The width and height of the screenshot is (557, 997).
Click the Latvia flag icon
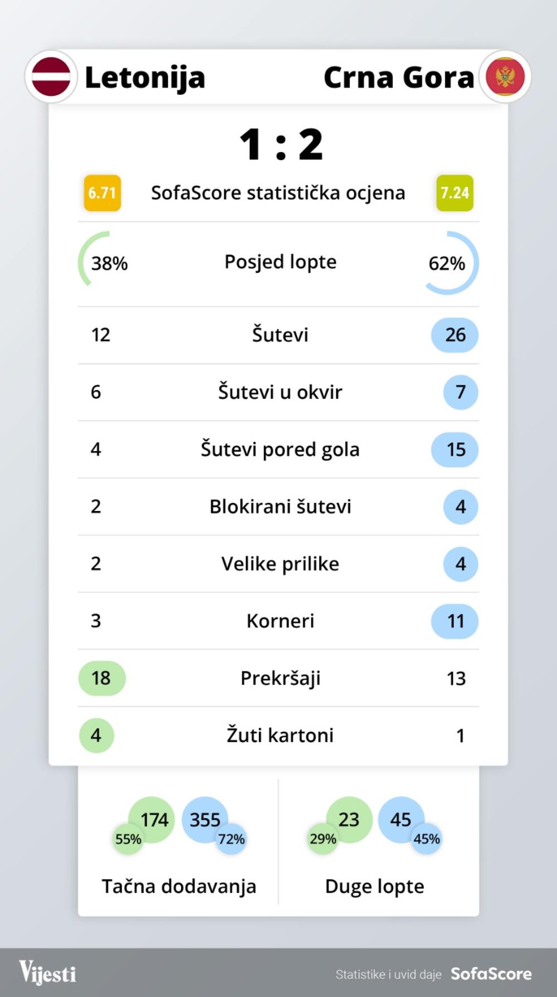point(51,77)
